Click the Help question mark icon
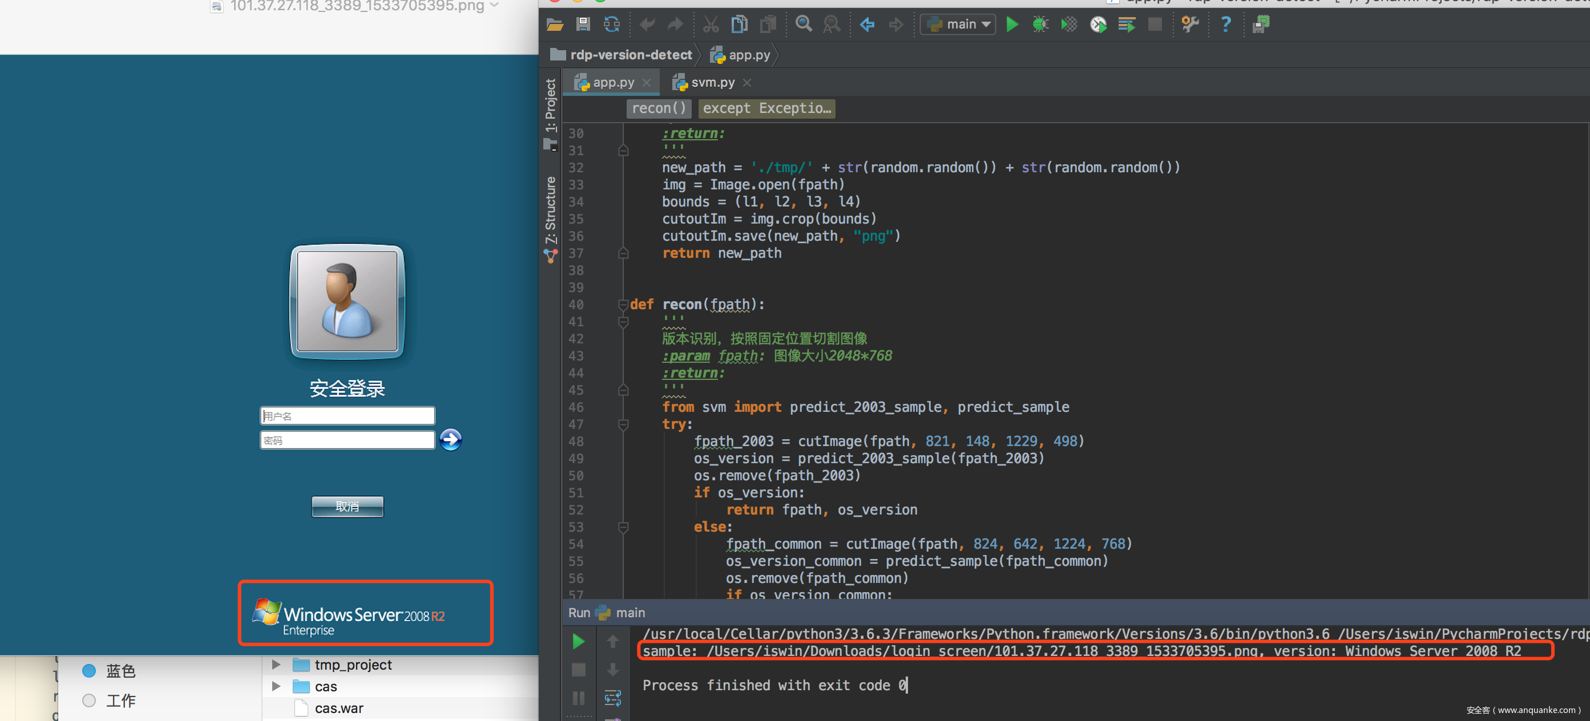The image size is (1590, 721). 1226,24
